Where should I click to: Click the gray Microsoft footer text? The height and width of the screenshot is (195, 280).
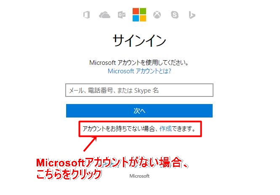tap(139, 176)
